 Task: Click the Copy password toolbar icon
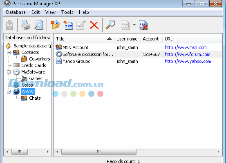tap(125, 25)
